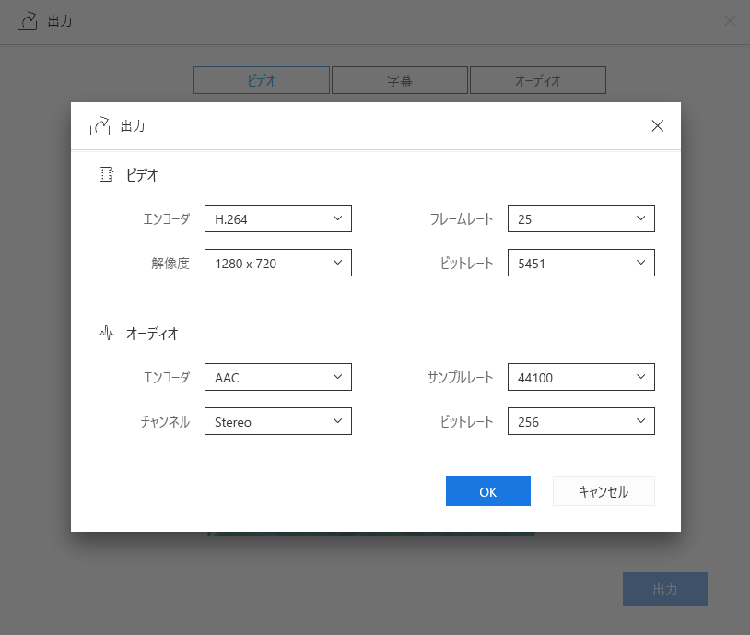This screenshot has width=750, height=635.
Task: Switch to ビデオ tab in background window
Action: coord(261,80)
